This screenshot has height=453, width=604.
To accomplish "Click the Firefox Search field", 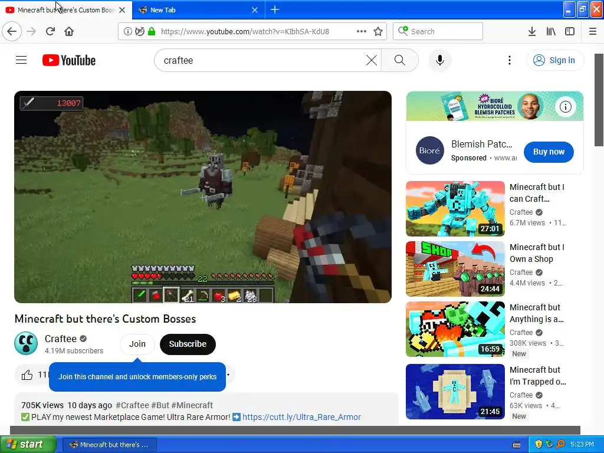I will point(438,31).
